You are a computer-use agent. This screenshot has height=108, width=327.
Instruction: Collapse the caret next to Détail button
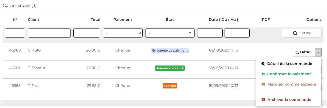pos(318,52)
